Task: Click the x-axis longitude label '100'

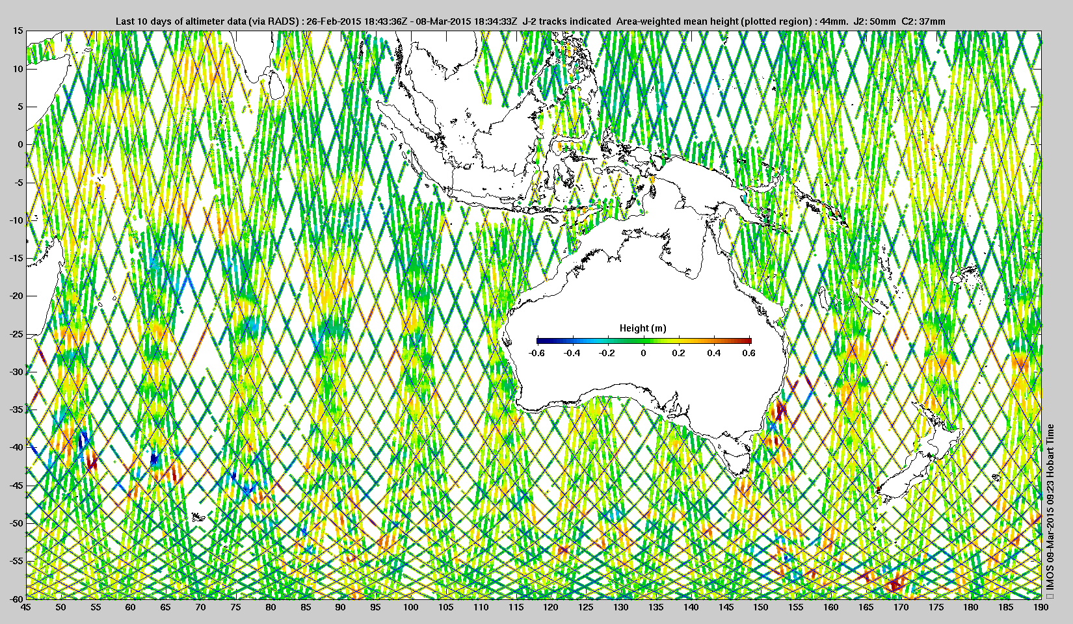Action: coord(410,607)
